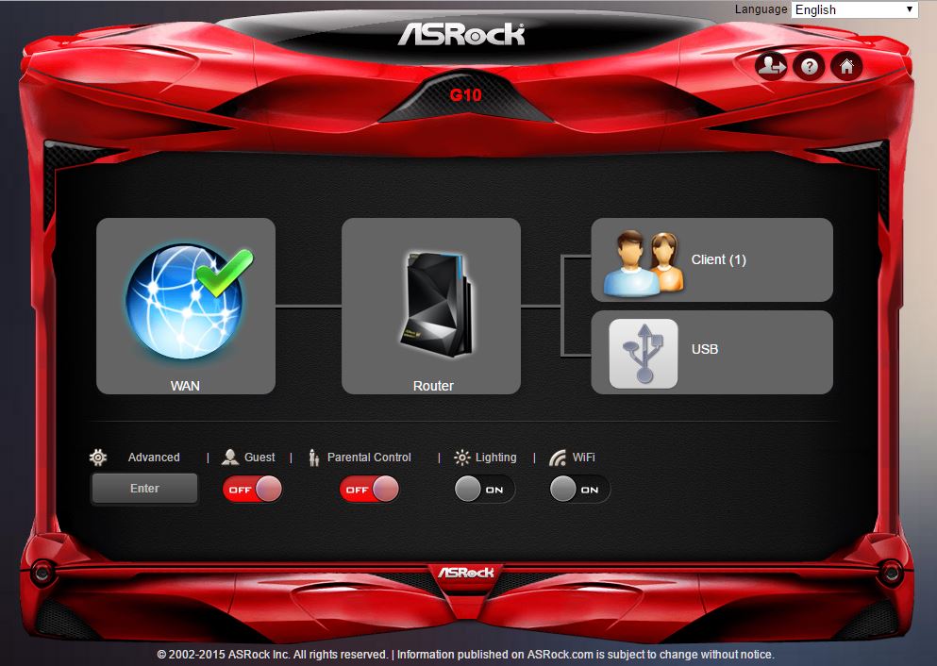
Task: Click the USB symbol icon
Action: 644,353
